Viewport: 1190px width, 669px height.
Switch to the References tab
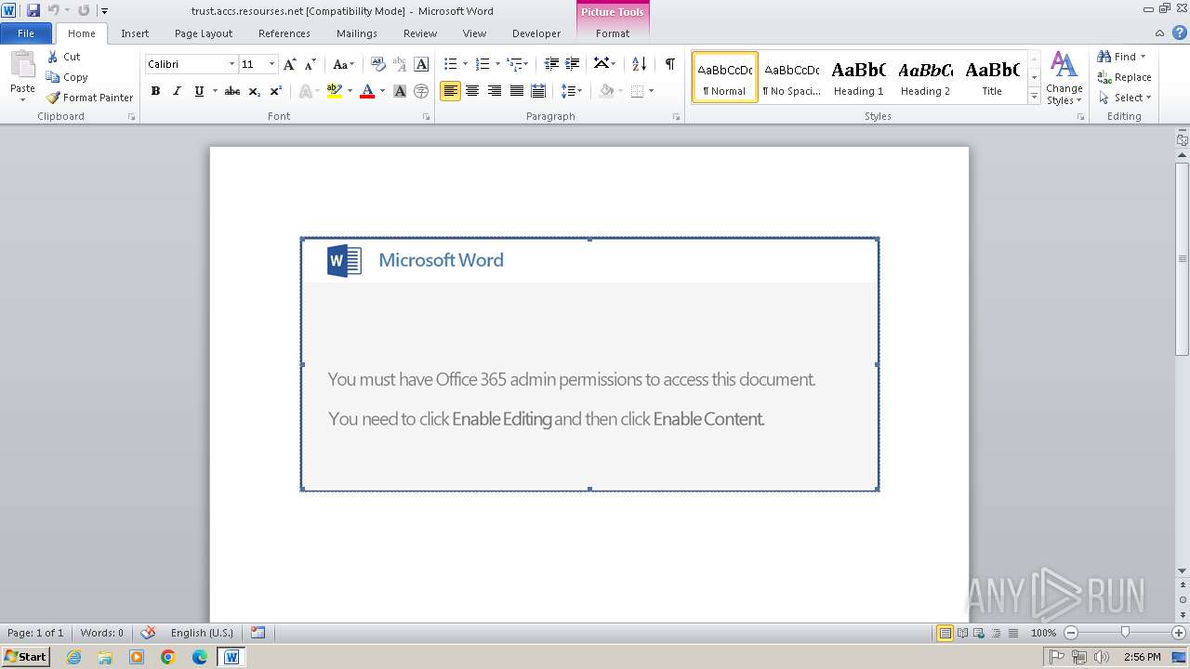(x=284, y=33)
